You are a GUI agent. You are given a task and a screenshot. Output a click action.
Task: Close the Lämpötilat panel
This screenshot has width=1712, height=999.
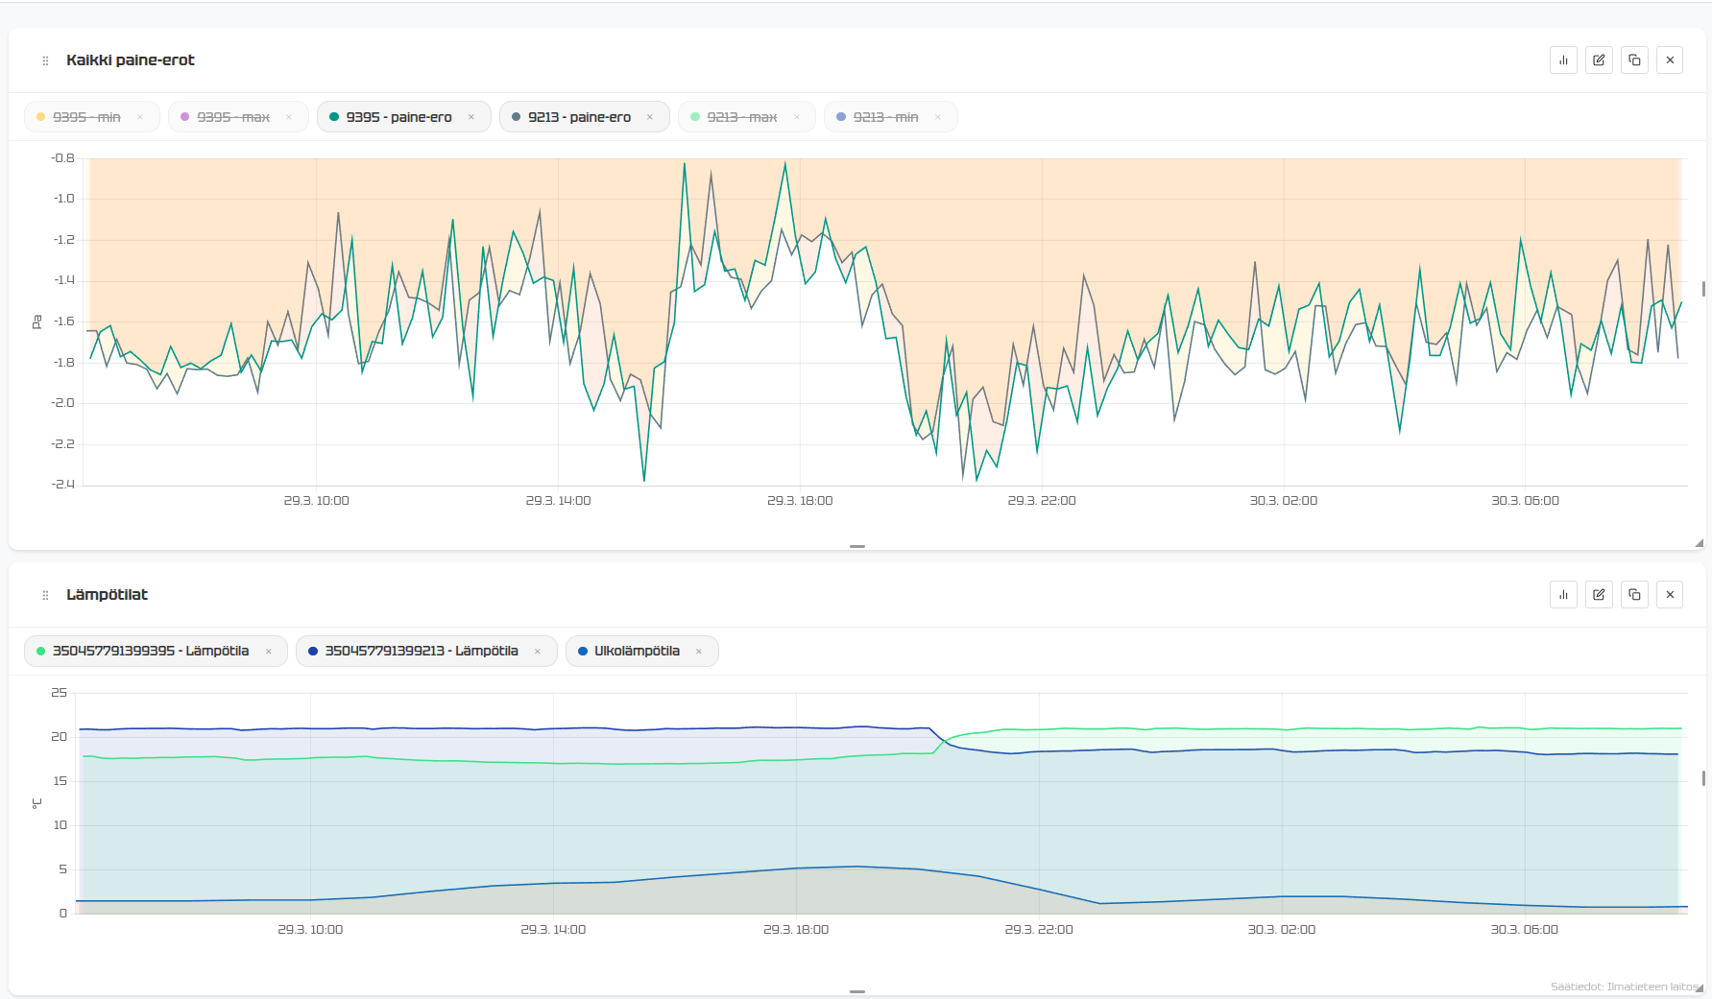(x=1670, y=594)
